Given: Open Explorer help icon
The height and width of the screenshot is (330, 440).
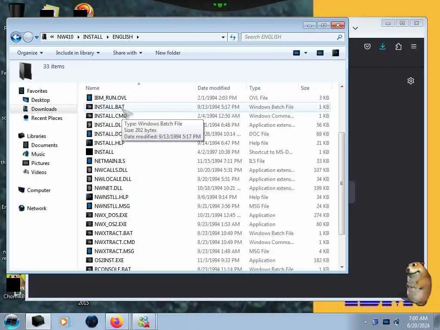Looking at the screenshot, I should click(x=336, y=53).
